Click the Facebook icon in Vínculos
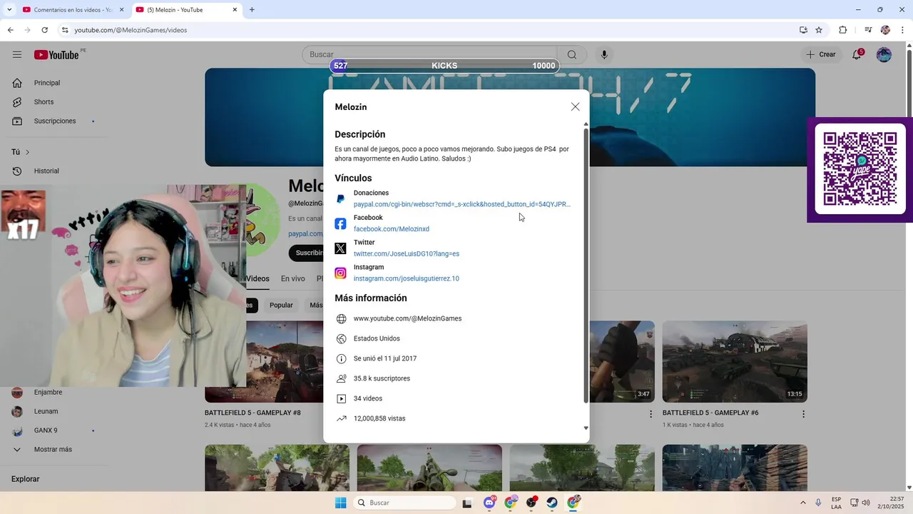913x514 pixels. [x=340, y=223]
